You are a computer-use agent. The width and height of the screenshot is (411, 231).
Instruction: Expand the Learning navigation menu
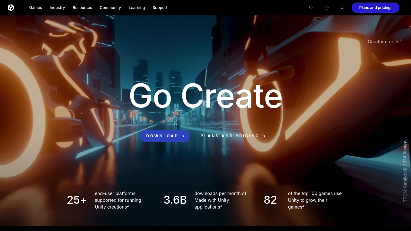(x=136, y=8)
